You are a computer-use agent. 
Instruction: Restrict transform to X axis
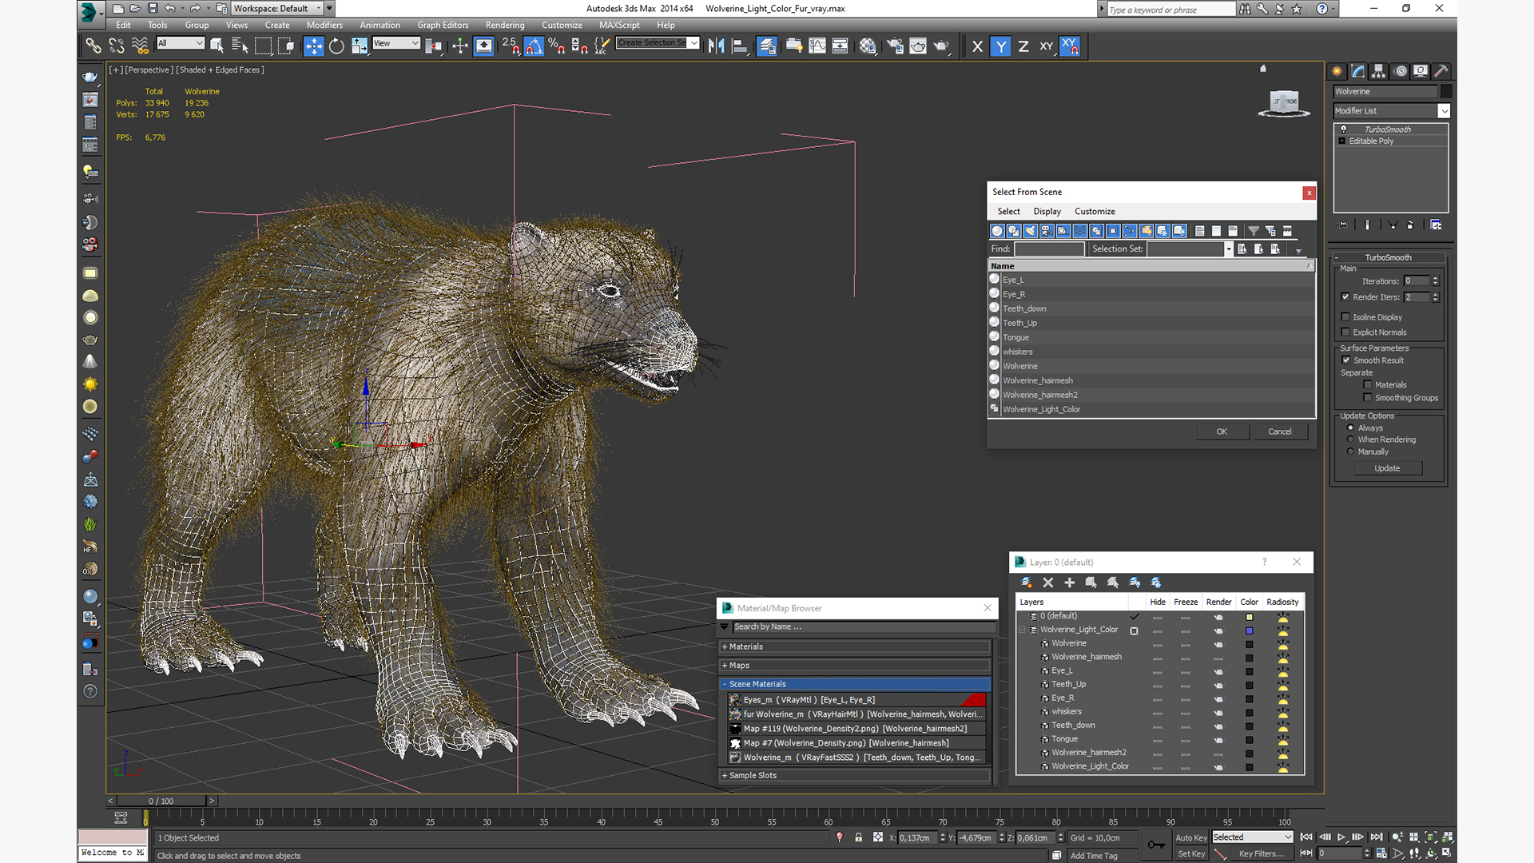pyautogui.click(x=977, y=46)
